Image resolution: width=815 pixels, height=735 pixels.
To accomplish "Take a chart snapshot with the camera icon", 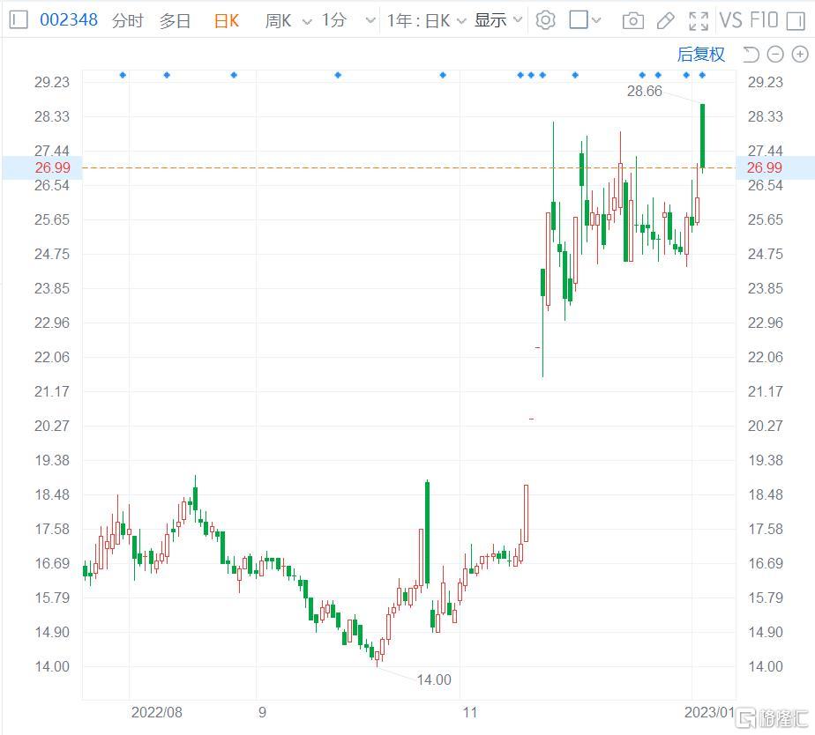I will 632,21.
